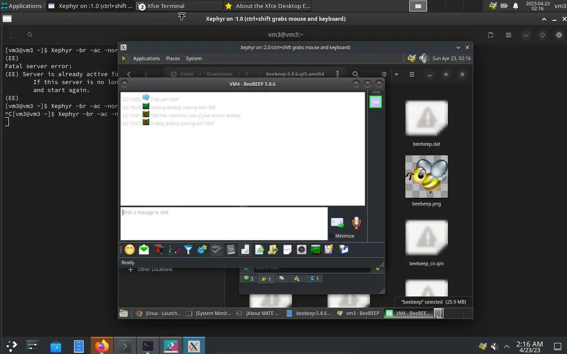Screen dimensions: 567x354
Task: Switch to the groups tab showing 1
Action: pos(266,279)
